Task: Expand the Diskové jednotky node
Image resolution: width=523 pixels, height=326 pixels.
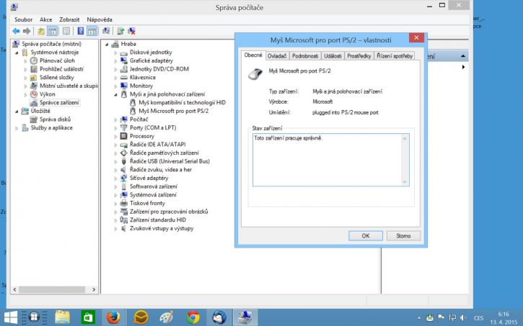Action: tap(115, 53)
